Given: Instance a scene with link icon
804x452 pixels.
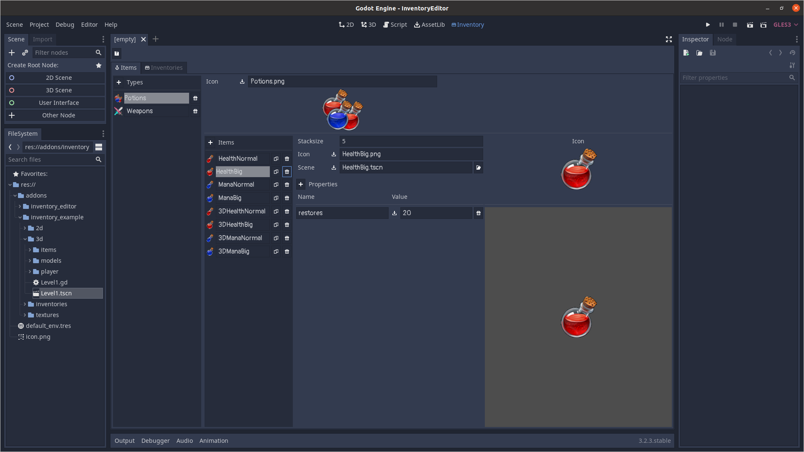Looking at the screenshot, I should coord(25,53).
